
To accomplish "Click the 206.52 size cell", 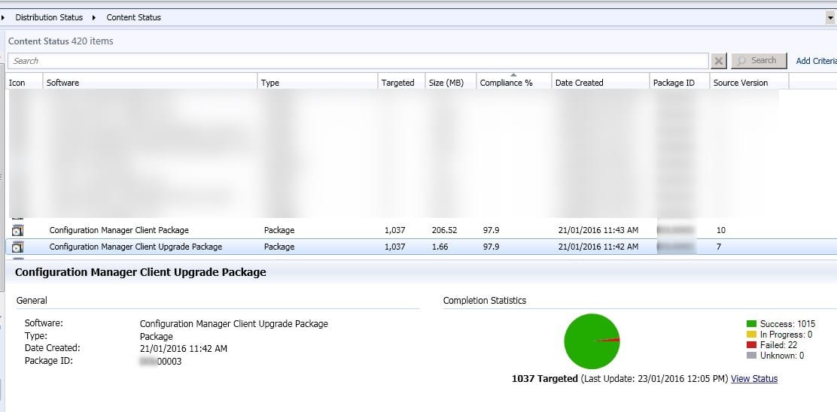I will (x=444, y=230).
